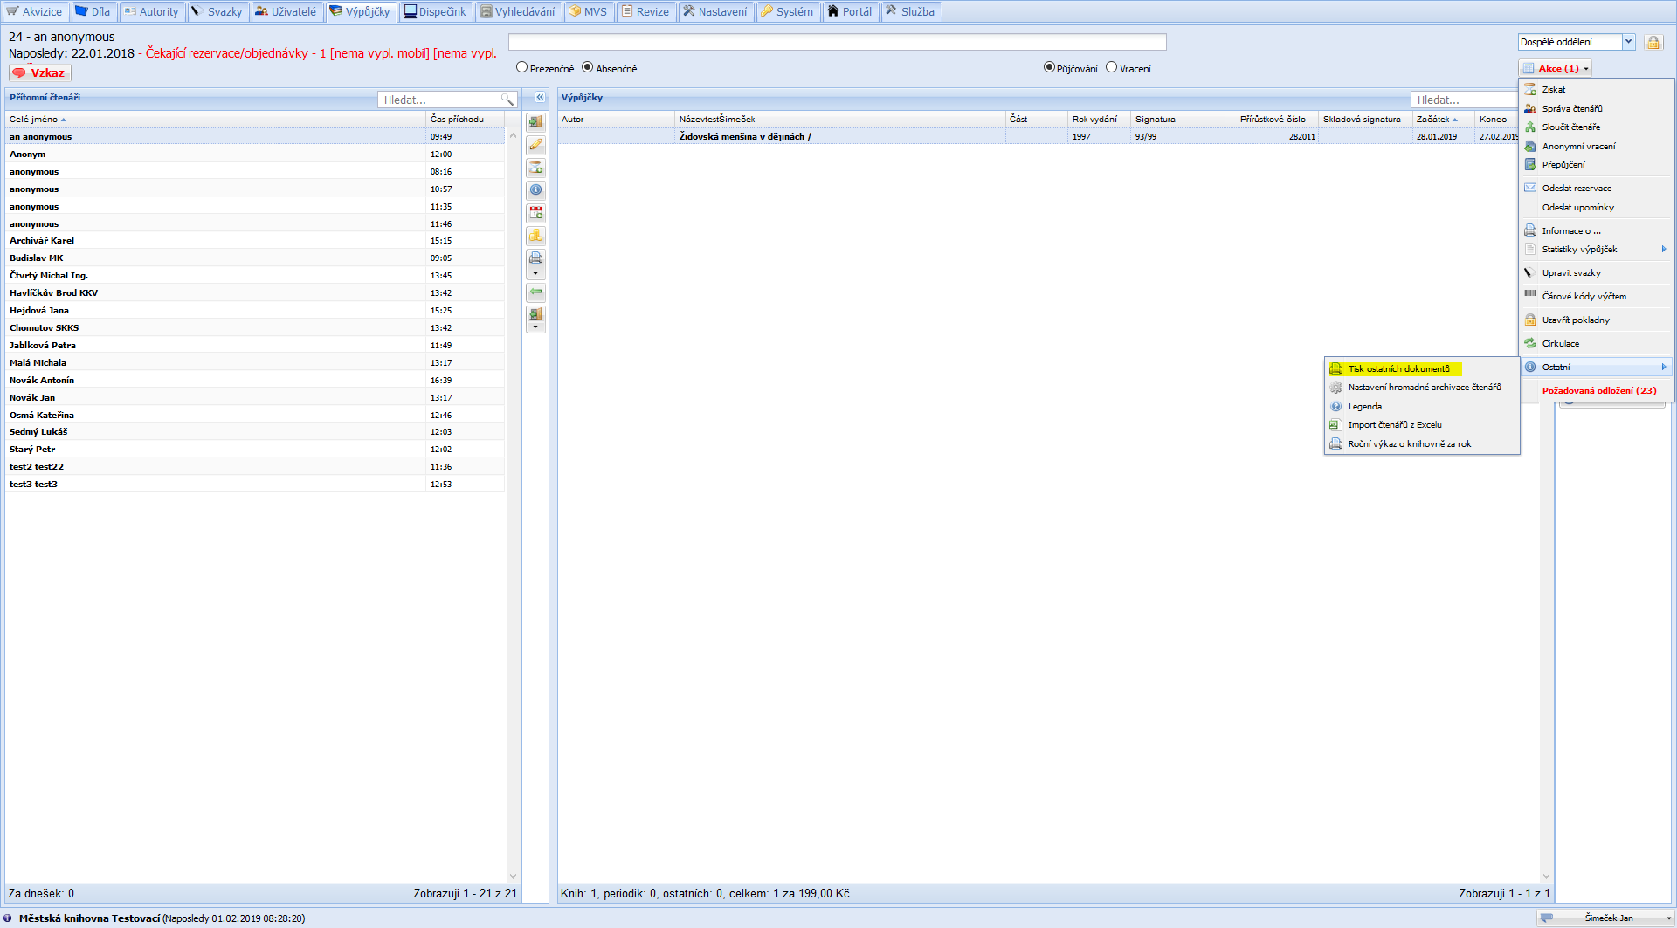
Task: Click the calendar icon in middle toolbar
Action: coord(535,212)
